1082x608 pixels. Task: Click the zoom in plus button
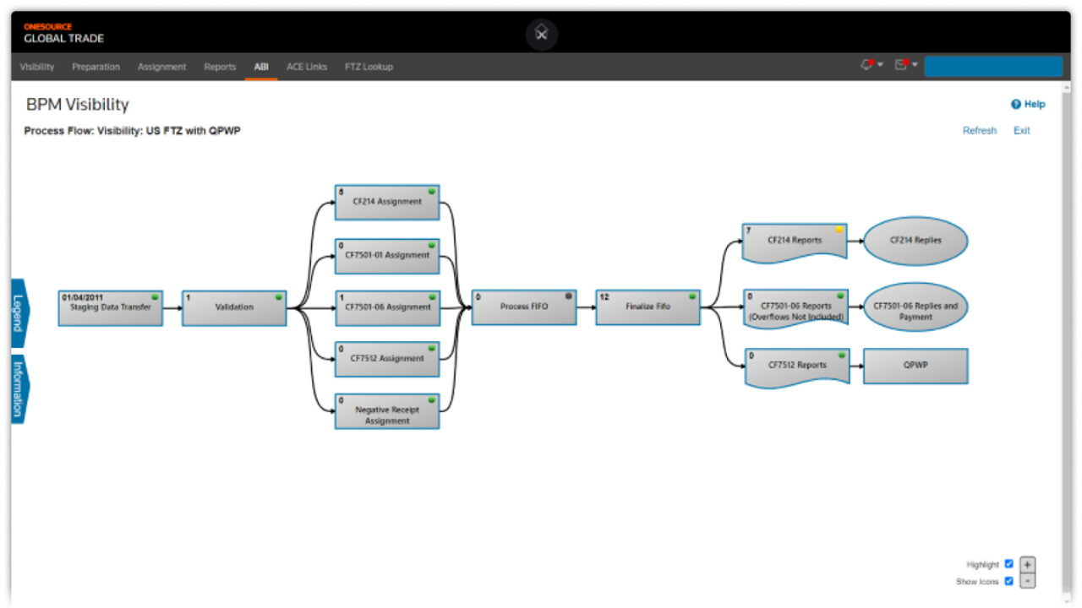(1027, 565)
